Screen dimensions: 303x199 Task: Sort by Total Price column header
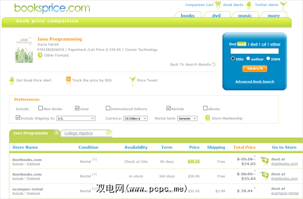point(245,147)
